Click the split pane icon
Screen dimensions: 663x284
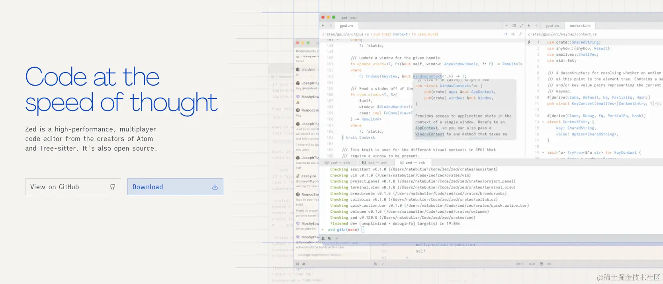coord(514,25)
